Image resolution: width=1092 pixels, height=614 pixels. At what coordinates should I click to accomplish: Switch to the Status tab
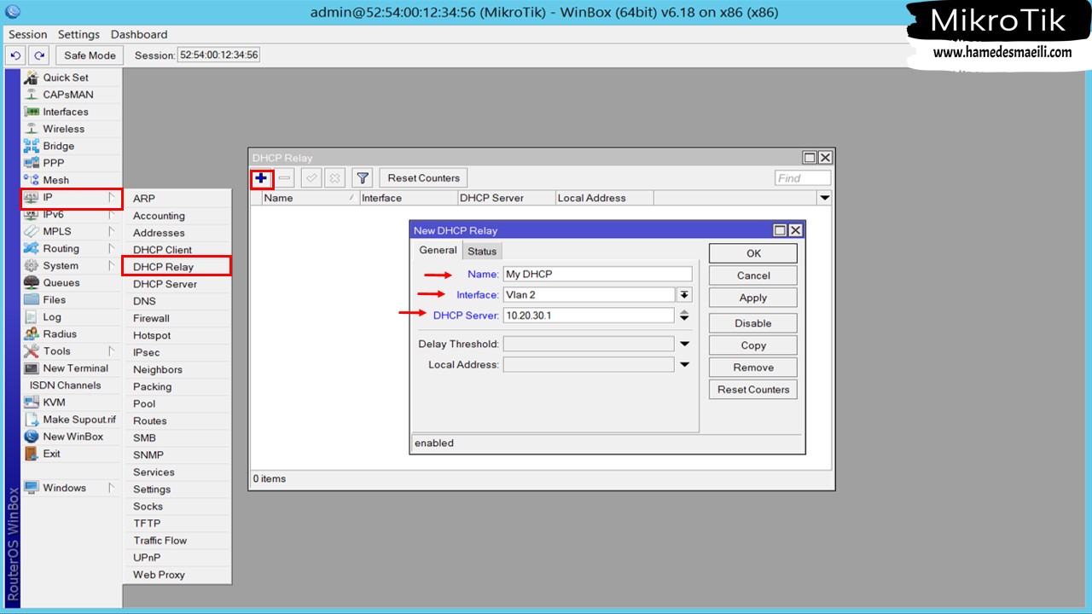click(482, 251)
